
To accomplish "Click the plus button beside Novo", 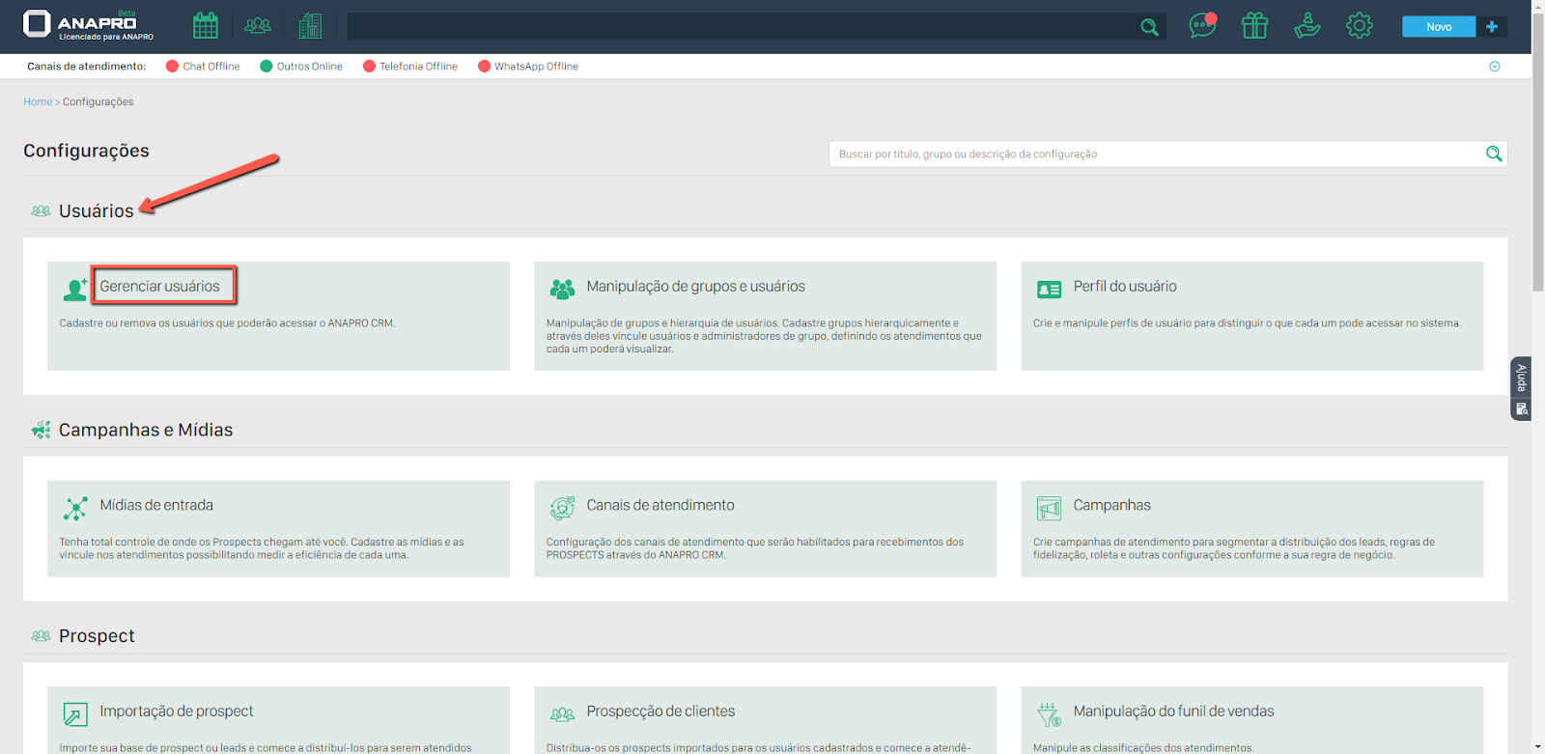I will pos(1492,27).
